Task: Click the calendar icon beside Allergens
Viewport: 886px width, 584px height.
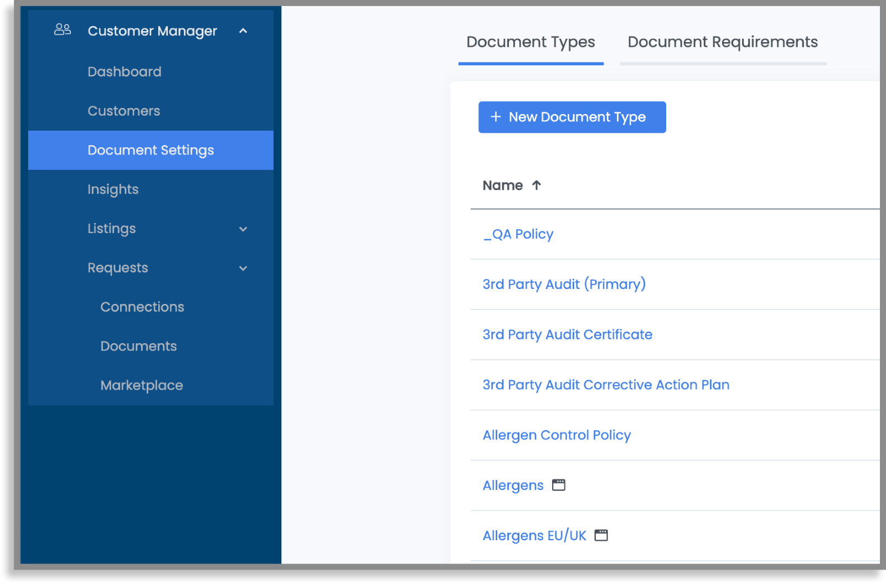Action: 559,484
